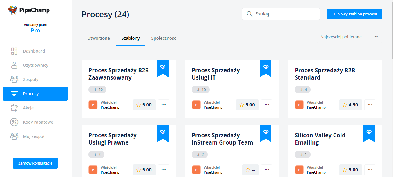Open the Zespoły teams page
Screen dimensions: 393x177
click(x=31, y=80)
